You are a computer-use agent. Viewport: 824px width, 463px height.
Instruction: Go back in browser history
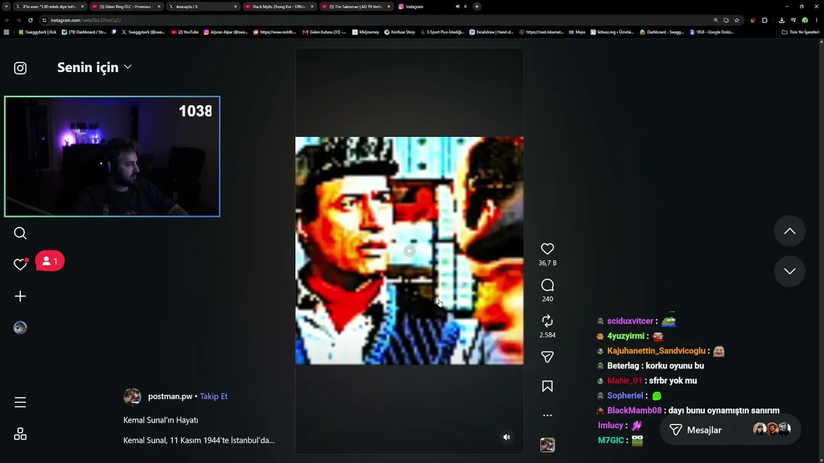pos(6,20)
